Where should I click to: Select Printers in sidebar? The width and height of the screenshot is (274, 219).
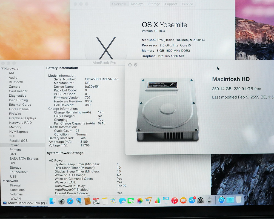tap(15, 150)
